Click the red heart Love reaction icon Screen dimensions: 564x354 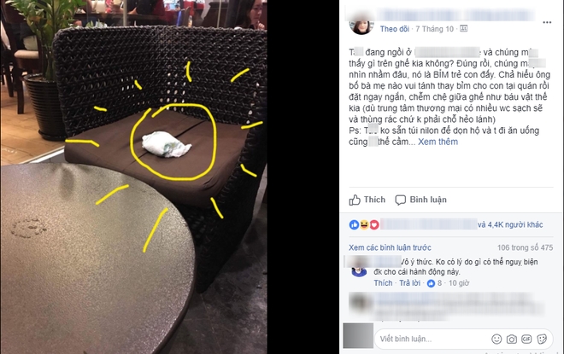coord(374,224)
